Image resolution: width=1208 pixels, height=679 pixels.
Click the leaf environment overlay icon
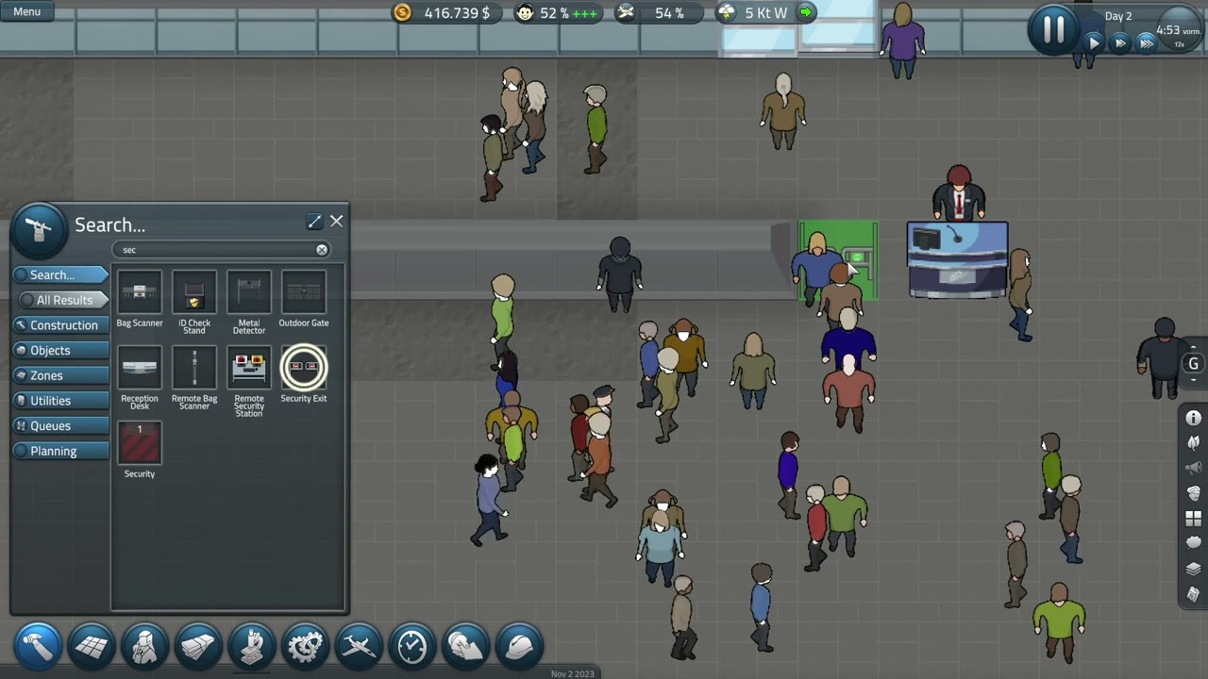pos(1193,443)
